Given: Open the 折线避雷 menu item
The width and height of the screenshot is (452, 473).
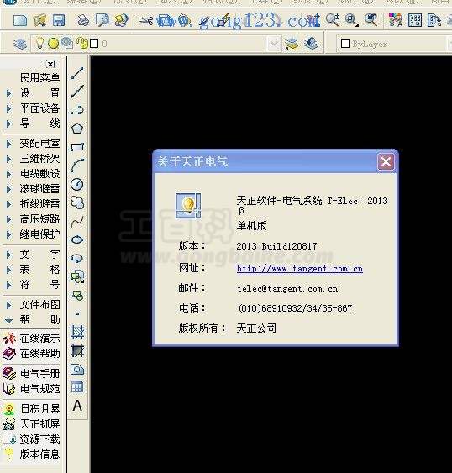Looking at the screenshot, I should pos(39,204).
